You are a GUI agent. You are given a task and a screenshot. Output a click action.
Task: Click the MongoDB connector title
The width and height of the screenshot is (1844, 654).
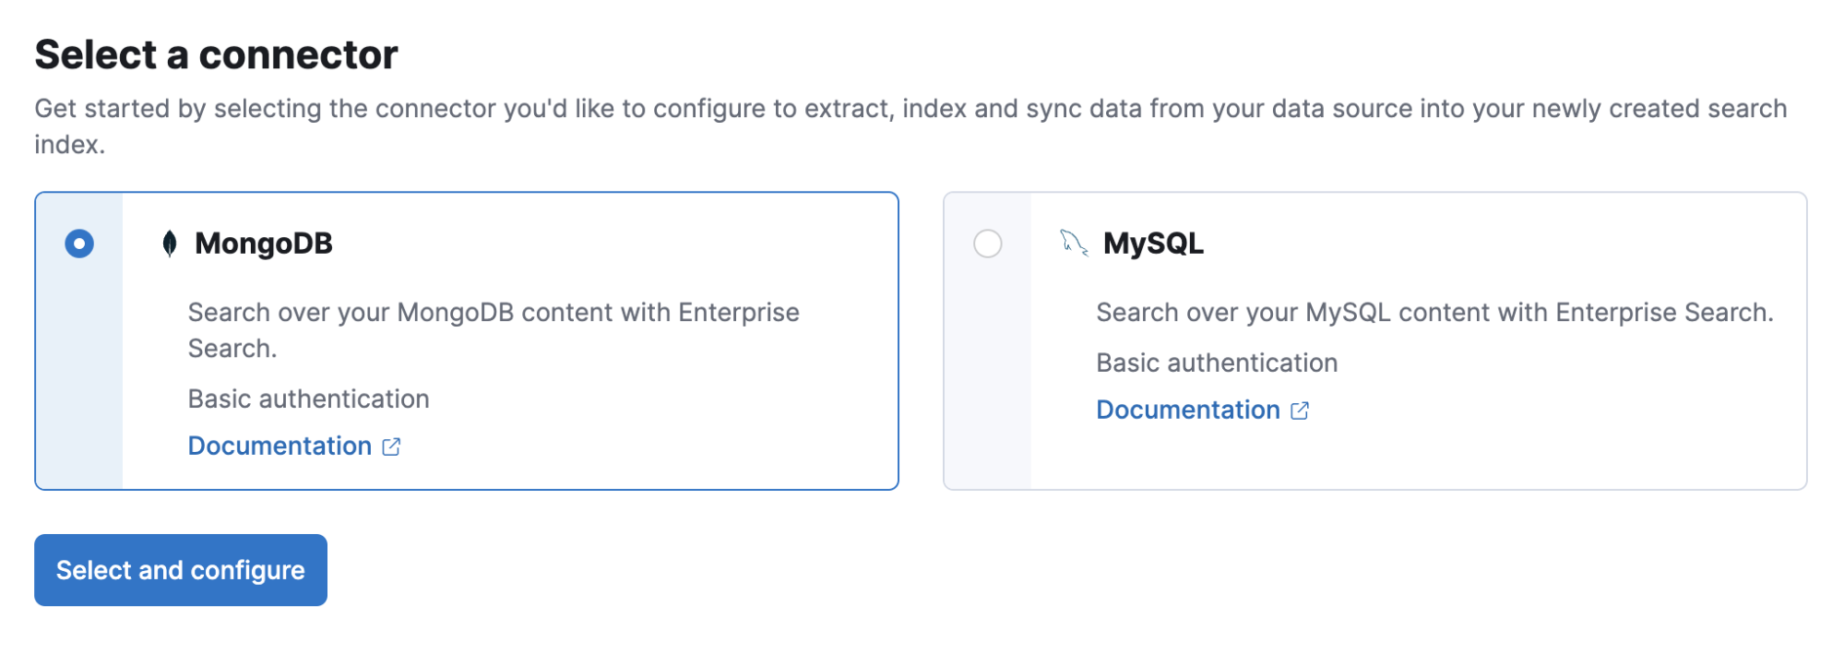coord(264,244)
